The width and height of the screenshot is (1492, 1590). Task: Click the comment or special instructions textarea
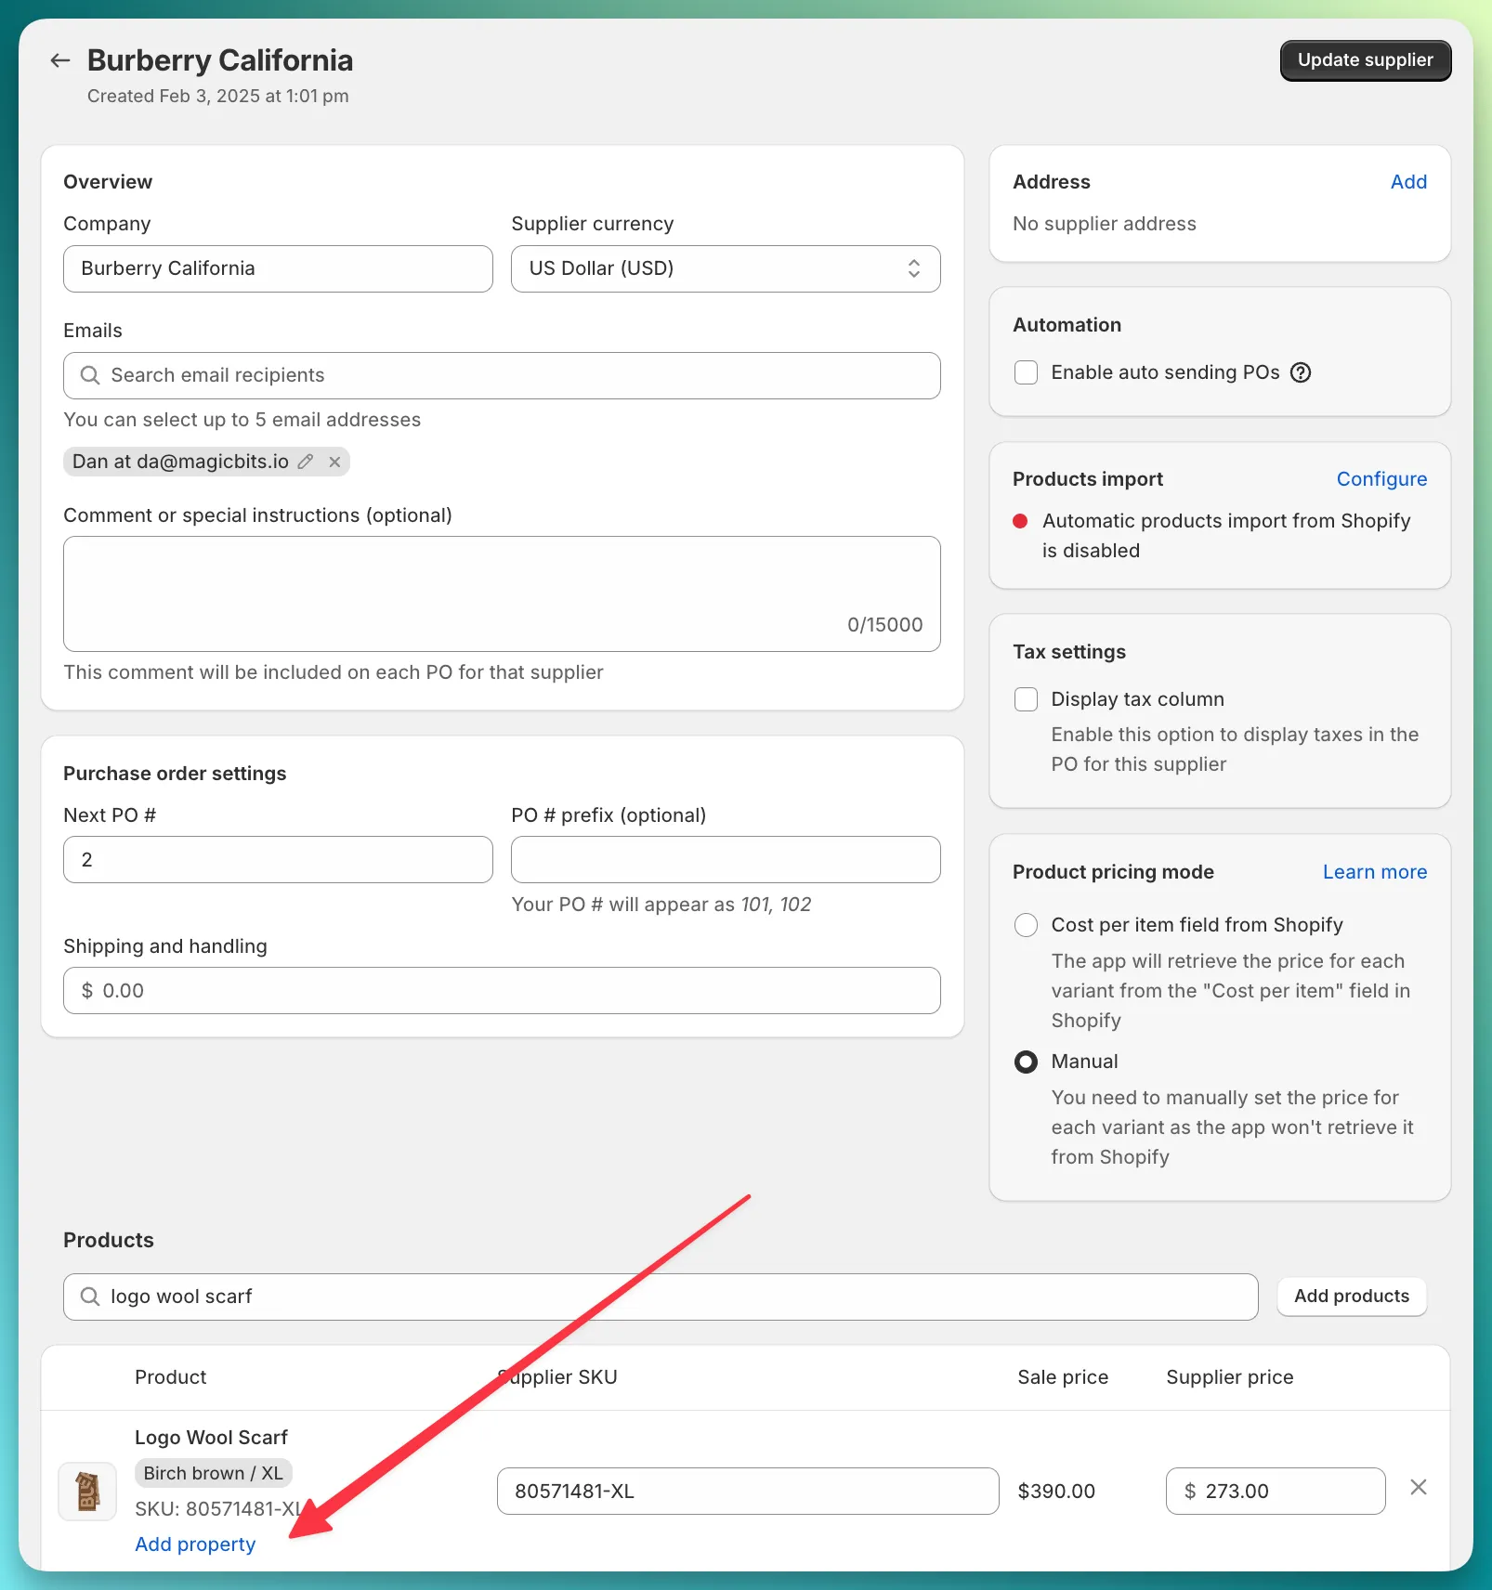tap(502, 593)
